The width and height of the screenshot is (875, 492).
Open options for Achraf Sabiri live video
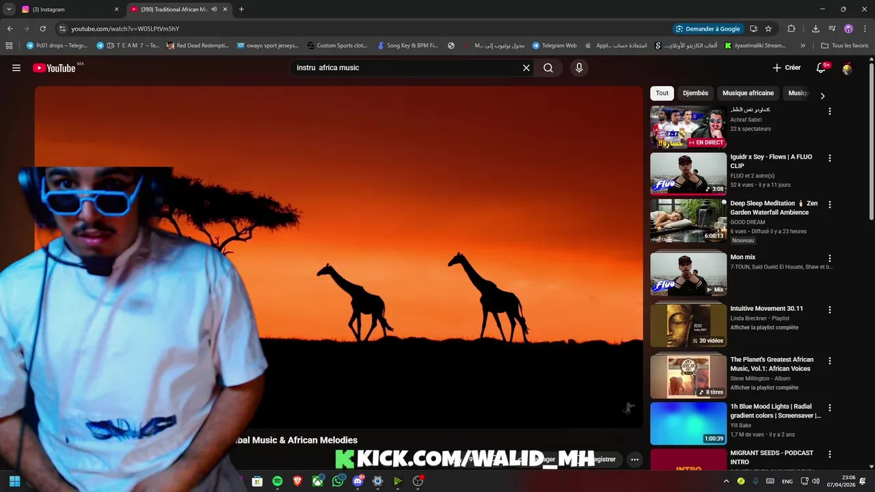click(x=830, y=111)
